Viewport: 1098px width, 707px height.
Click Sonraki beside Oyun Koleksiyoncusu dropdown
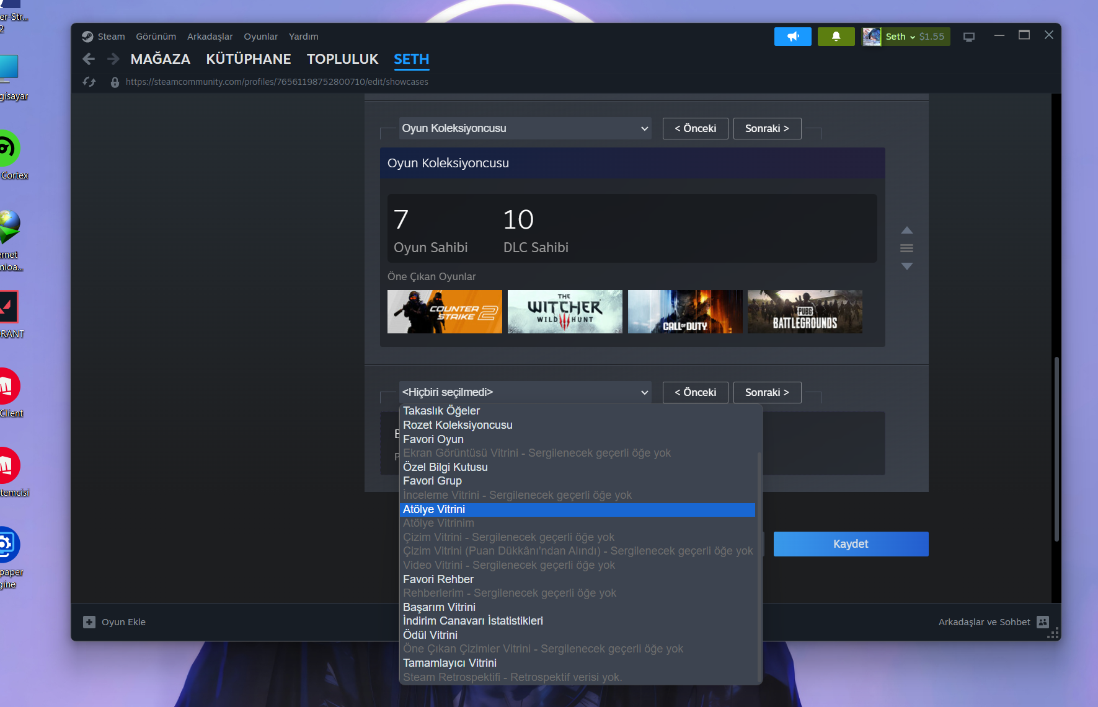coord(768,128)
